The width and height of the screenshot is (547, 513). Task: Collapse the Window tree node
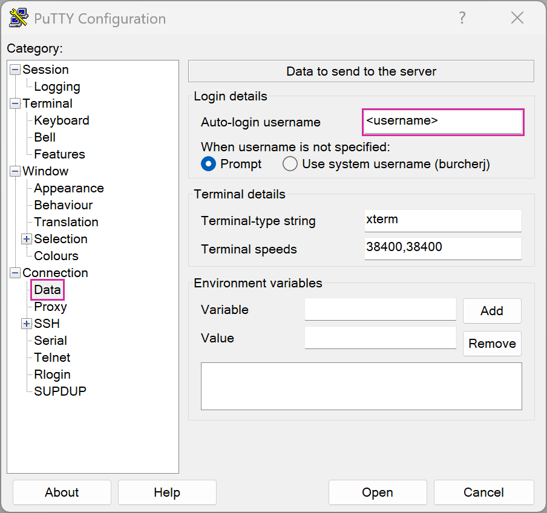coord(15,171)
